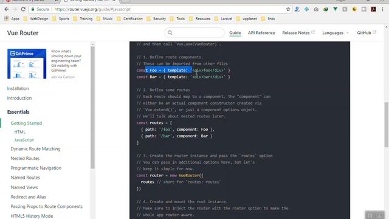
Task: Click the docs search input field
Action: [194, 32]
